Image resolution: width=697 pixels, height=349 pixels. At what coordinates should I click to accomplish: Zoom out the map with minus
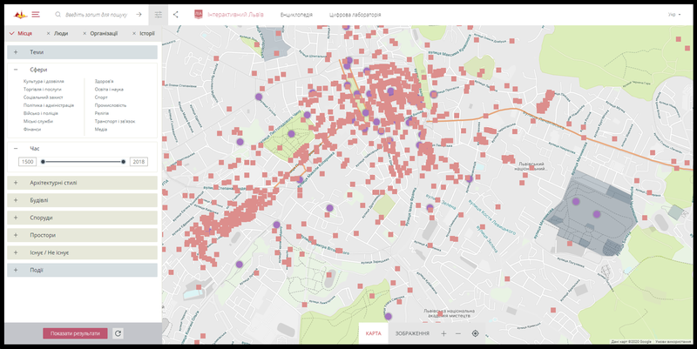pyautogui.click(x=458, y=333)
